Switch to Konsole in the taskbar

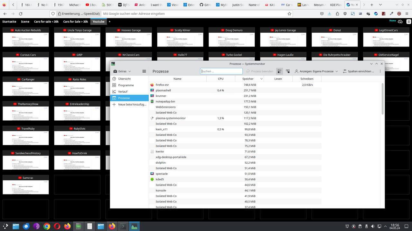[122, 226]
